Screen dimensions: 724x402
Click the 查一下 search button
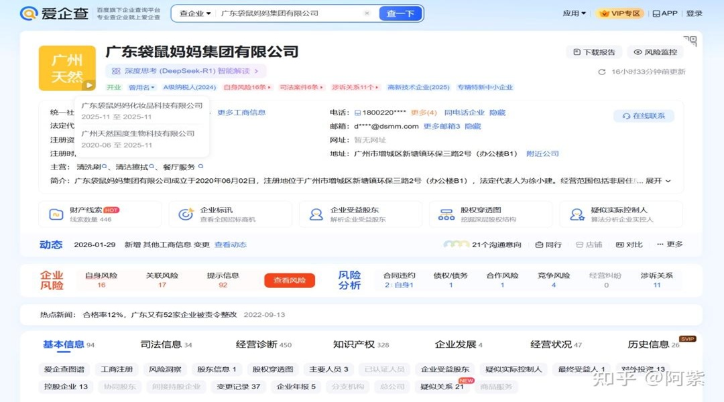pyautogui.click(x=400, y=13)
